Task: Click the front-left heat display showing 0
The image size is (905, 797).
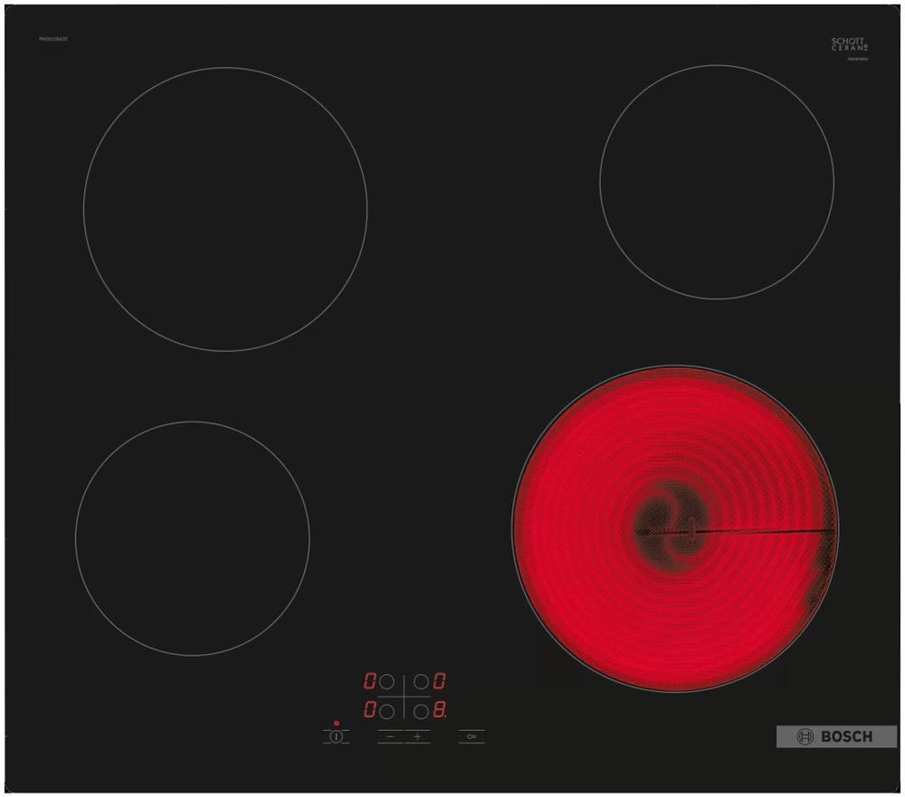Action: (x=370, y=710)
